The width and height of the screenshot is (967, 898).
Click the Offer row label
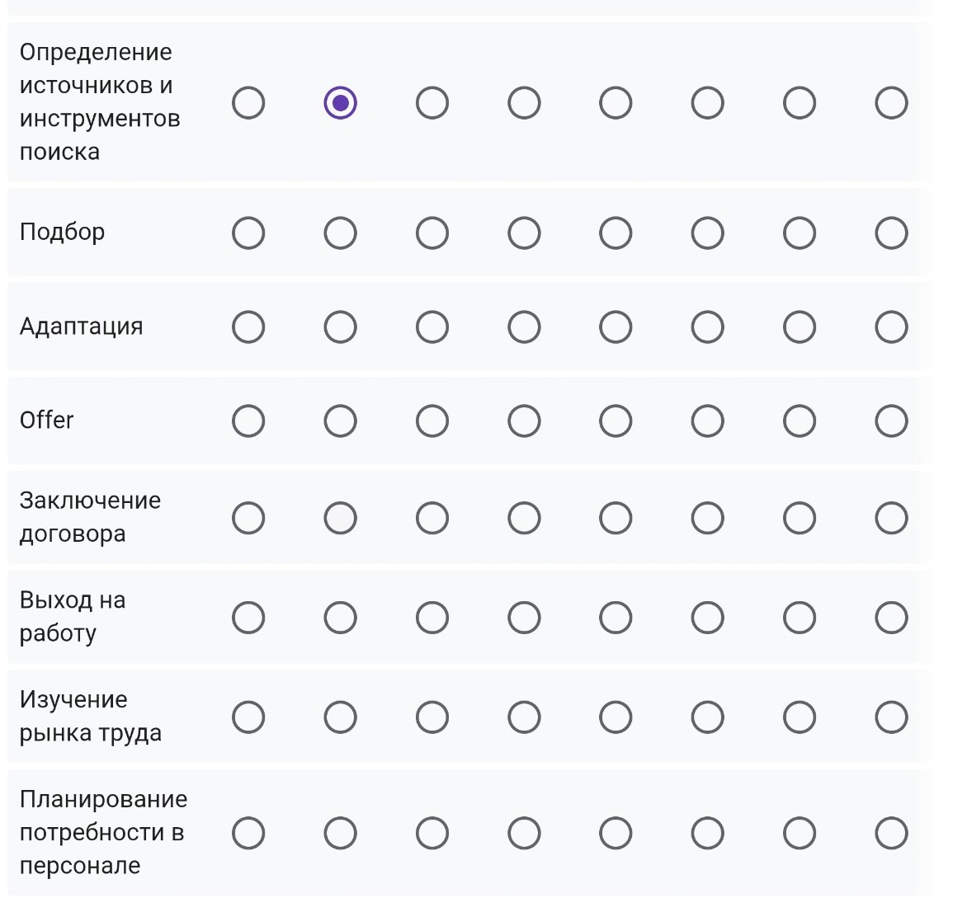[x=47, y=420]
